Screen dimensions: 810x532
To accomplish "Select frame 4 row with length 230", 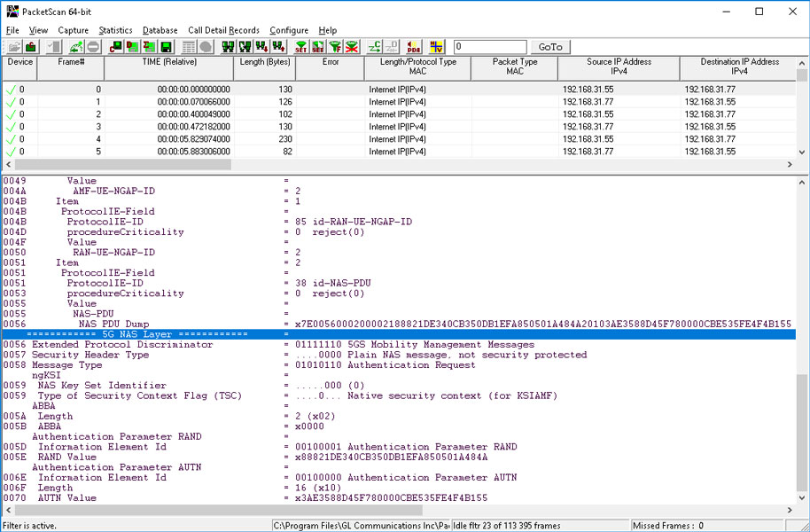I will tap(399, 139).
